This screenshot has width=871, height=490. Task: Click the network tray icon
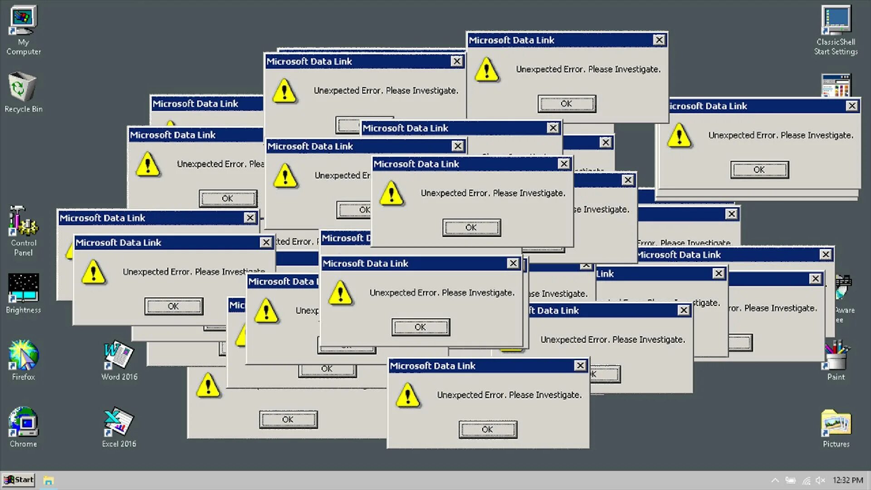click(806, 480)
